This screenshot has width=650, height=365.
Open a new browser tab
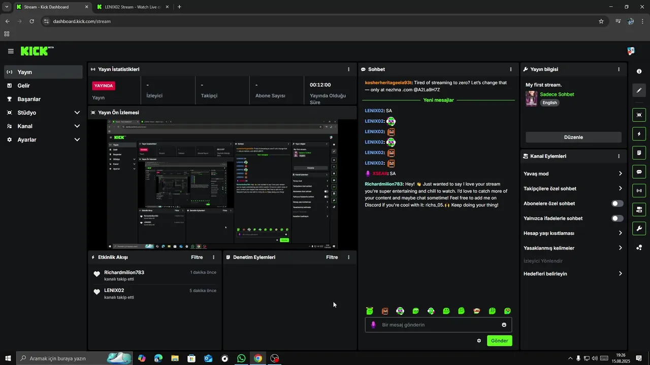(x=179, y=7)
